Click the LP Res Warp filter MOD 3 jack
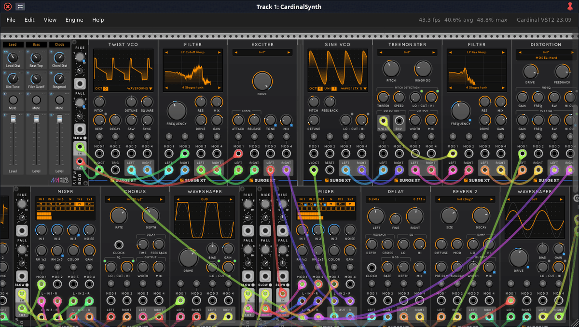 pyautogui.click(x=484, y=154)
